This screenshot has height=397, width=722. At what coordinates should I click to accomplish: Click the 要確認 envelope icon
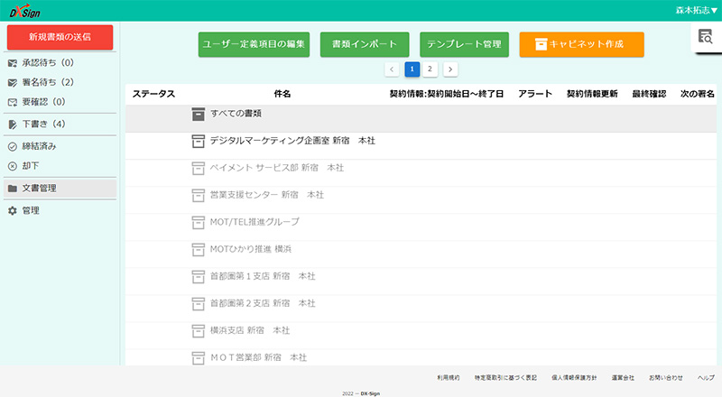pos(13,102)
